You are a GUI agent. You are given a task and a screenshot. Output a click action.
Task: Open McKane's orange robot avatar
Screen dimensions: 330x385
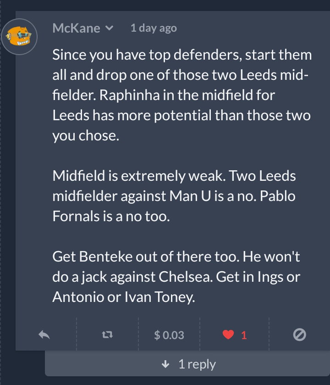[19, 37]
